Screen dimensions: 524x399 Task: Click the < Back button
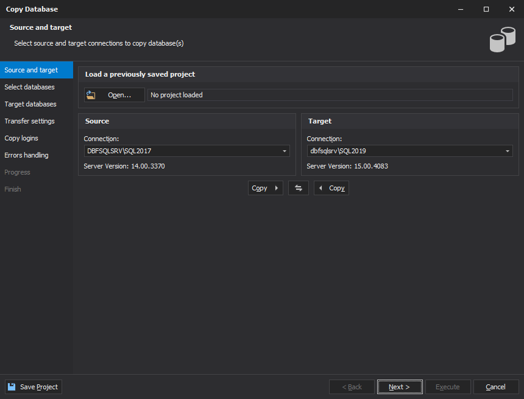[352, 387]
